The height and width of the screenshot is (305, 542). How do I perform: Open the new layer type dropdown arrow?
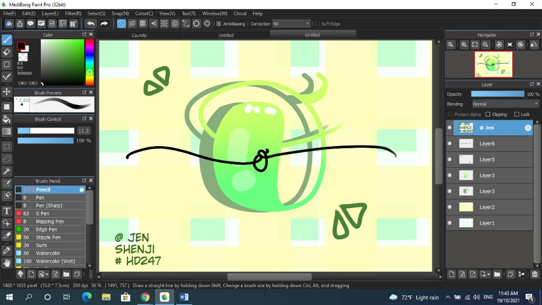click(x=489, y=275)
